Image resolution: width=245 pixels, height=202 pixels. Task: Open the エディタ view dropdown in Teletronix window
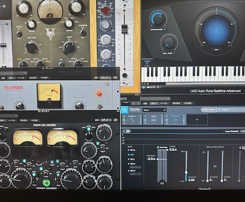coord(105,78)
